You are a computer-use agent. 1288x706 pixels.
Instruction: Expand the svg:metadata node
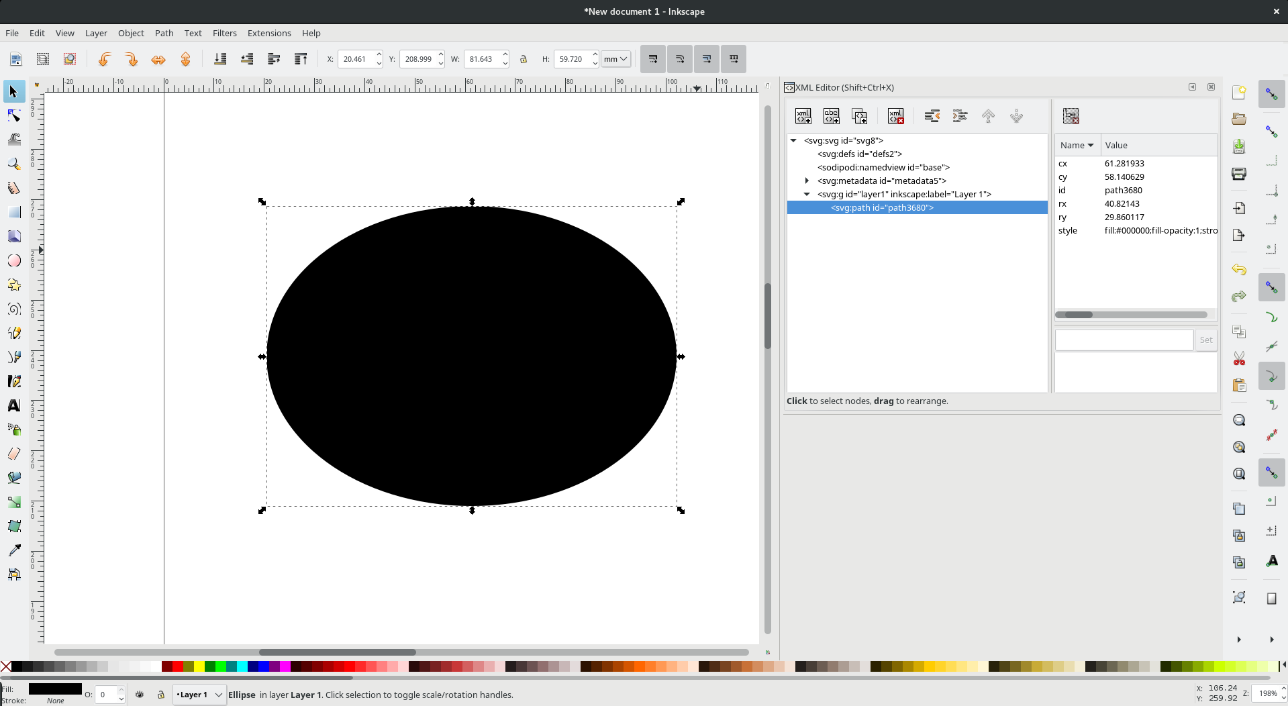point(806,181)
